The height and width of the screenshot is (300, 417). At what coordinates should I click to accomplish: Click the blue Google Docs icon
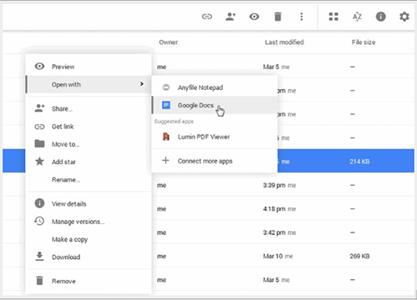166,105
